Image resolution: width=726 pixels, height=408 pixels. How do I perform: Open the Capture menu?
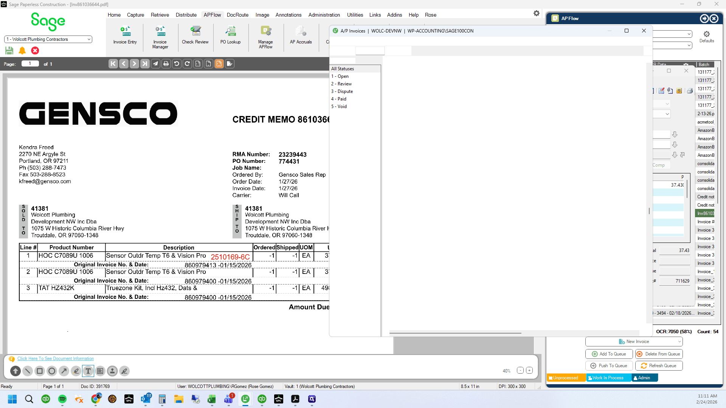tap(135, 15)
